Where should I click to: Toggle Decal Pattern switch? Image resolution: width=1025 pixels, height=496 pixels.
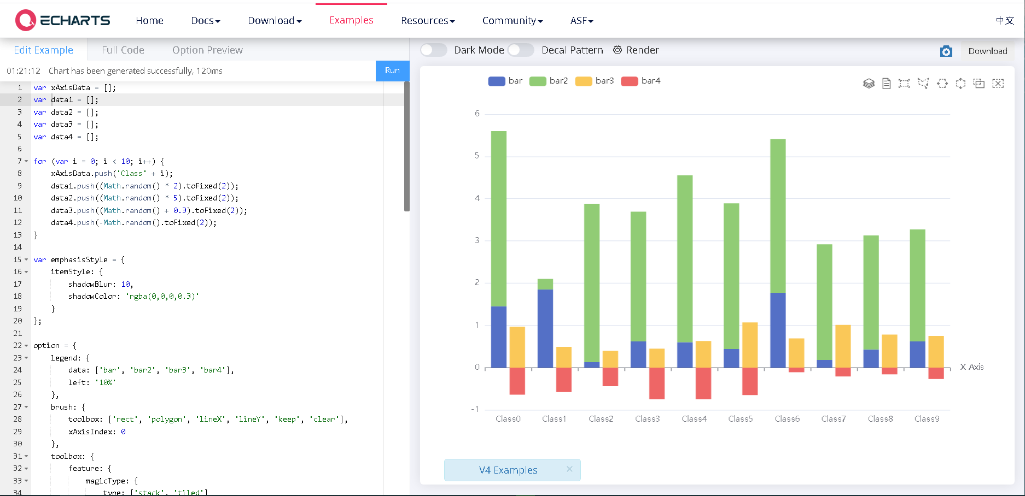point(521,50)
